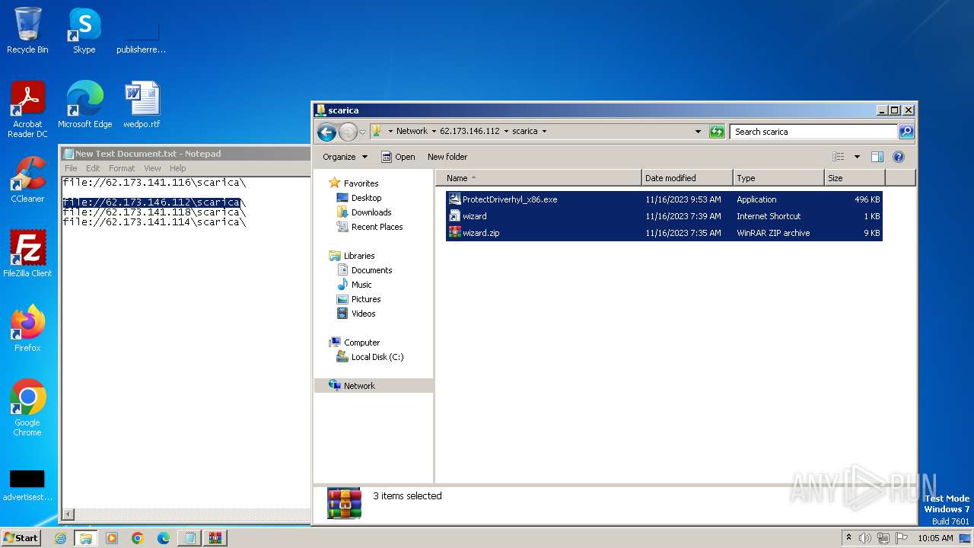
Task: Select the publisherre desktop file icon
Action: point(141,38)
